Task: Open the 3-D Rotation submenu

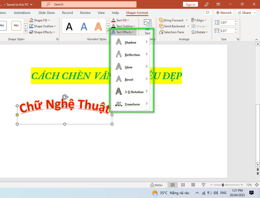Action: (130, 92)
